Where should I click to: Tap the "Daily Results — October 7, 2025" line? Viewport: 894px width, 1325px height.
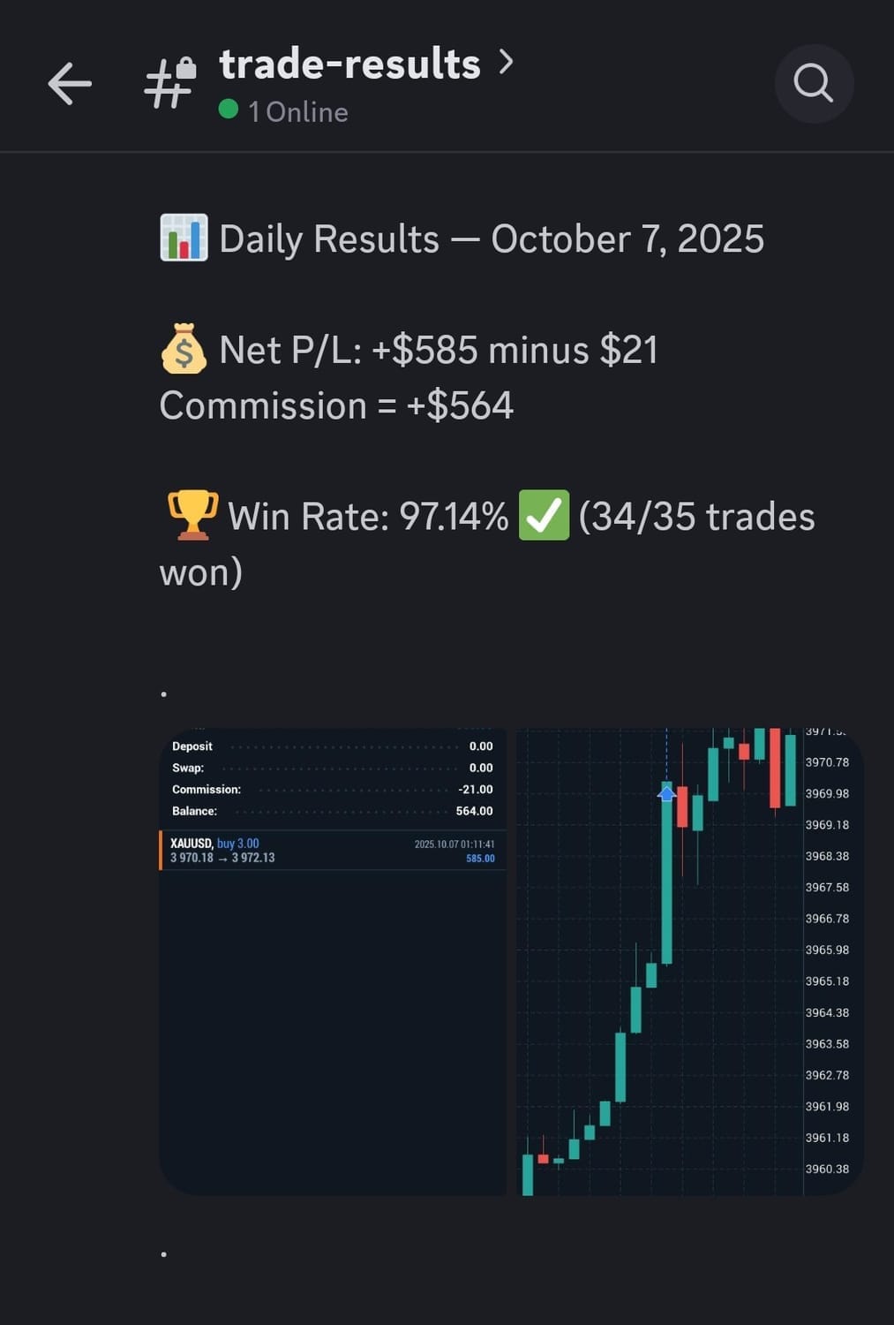click(x=491, y=239)
